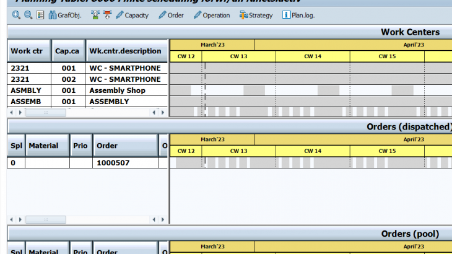The image size is (452, 254).
Task: Select the ASSEMB work center cell
Action: (29, 102)
